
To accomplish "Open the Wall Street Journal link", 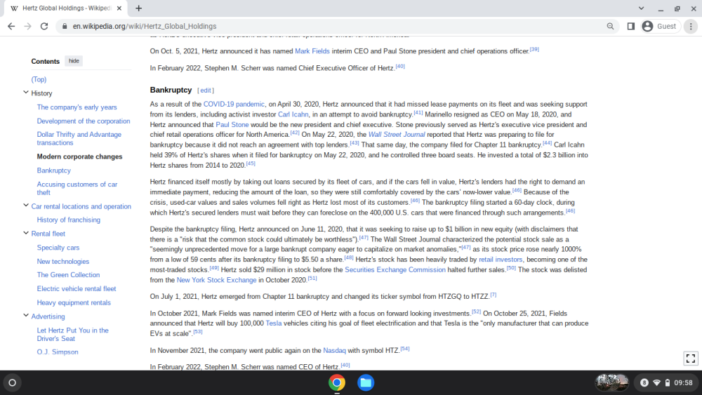I will coord(397,134).
